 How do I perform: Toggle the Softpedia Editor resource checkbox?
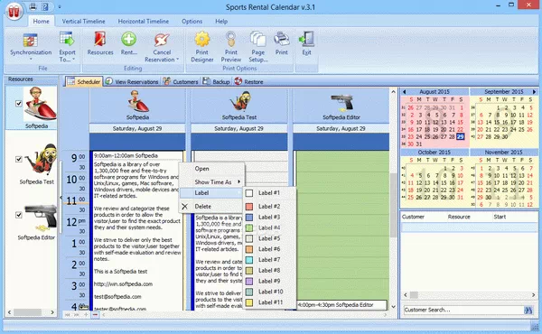[x=19, y=215]
